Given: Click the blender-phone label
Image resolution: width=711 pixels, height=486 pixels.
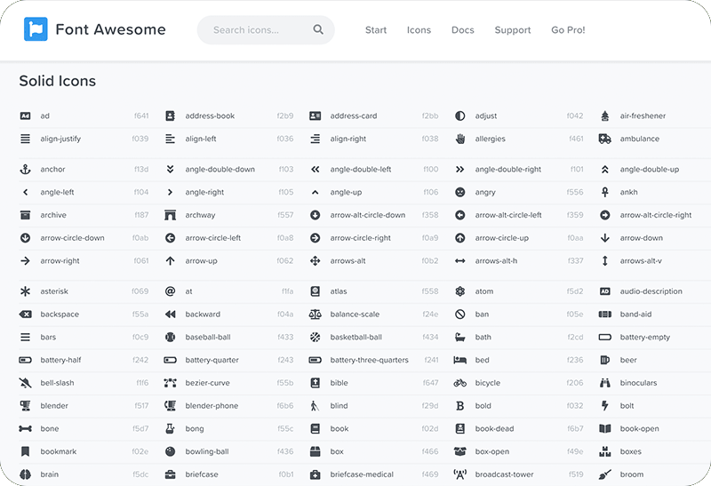Looking at the screenshot, I should coord(212,406).
